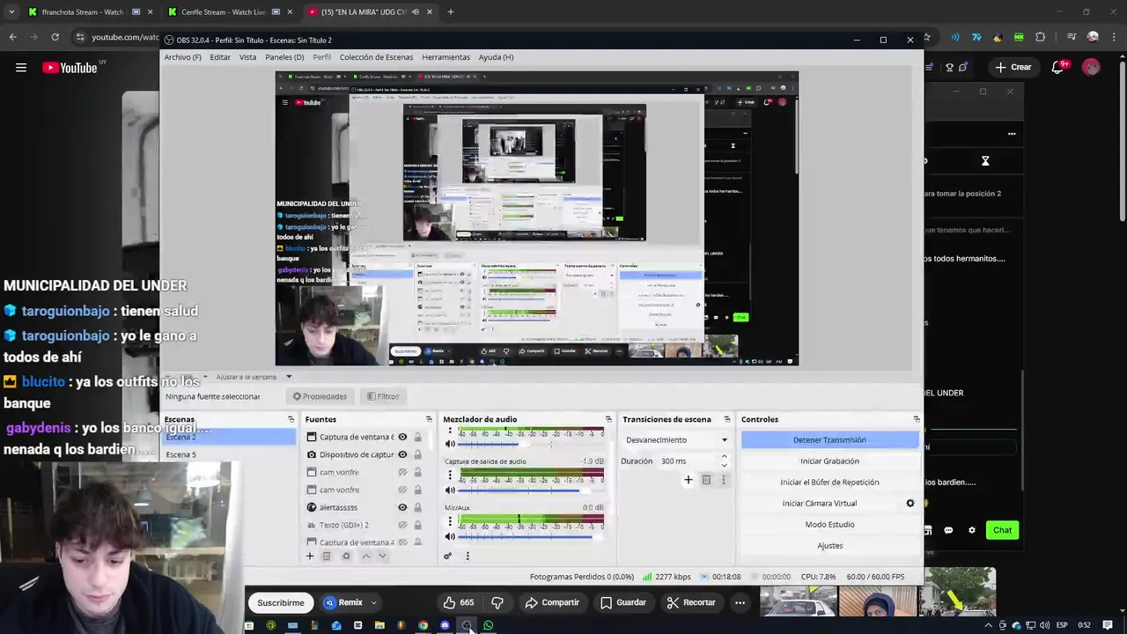This screenshot has height=634, width=1127.
Task: Unlock the Texto (GDI+) 2 source
Action: [417, 525]
